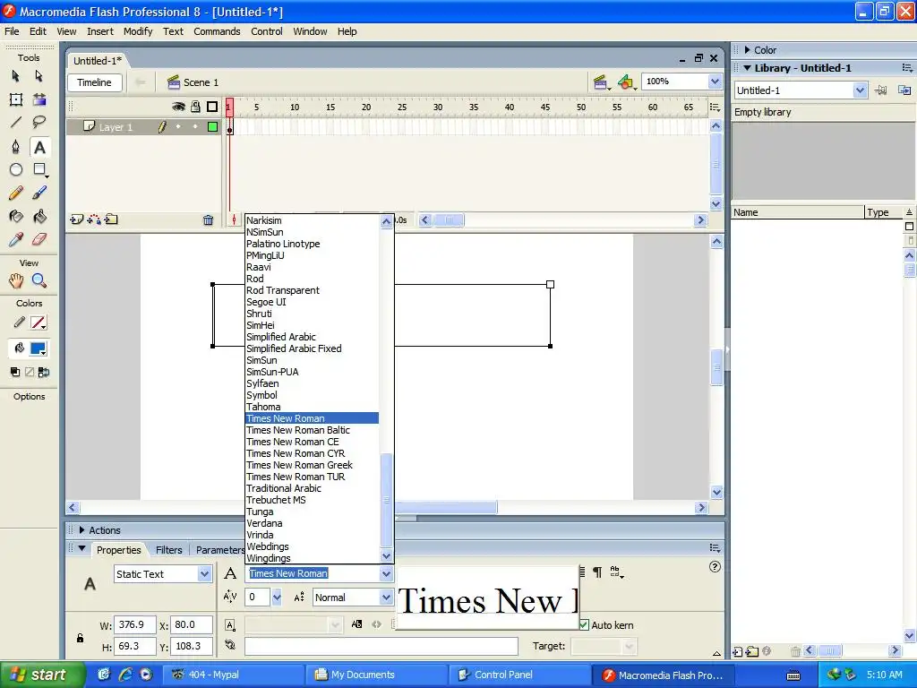
Task: Select the Lasso tool
Action: (x=39, y=122)
